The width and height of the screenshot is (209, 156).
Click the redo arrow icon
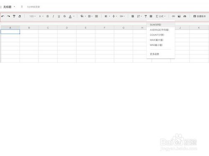tap(8, 16)
